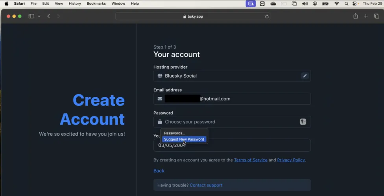This screenshot has height=196, width=384.
Task: Open a new tab with plus icon
Action: point(366,16)
